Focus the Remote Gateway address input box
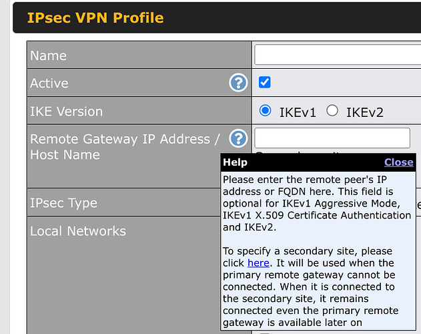 click(x=332, y=138)
